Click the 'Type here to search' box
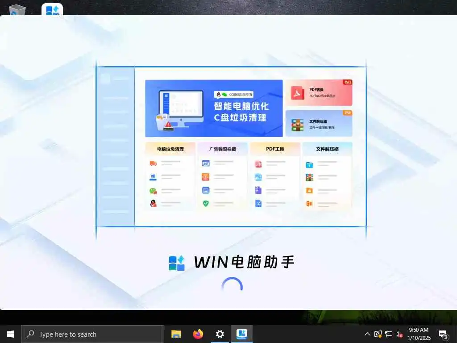Viewport: 457px width, 343px height. (x=93, y=334)
